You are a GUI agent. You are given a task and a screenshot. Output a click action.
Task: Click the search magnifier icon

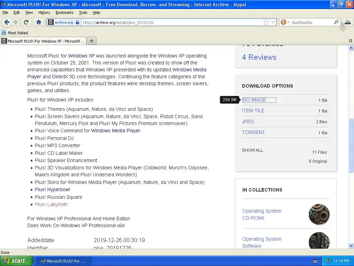click(336, 22)
